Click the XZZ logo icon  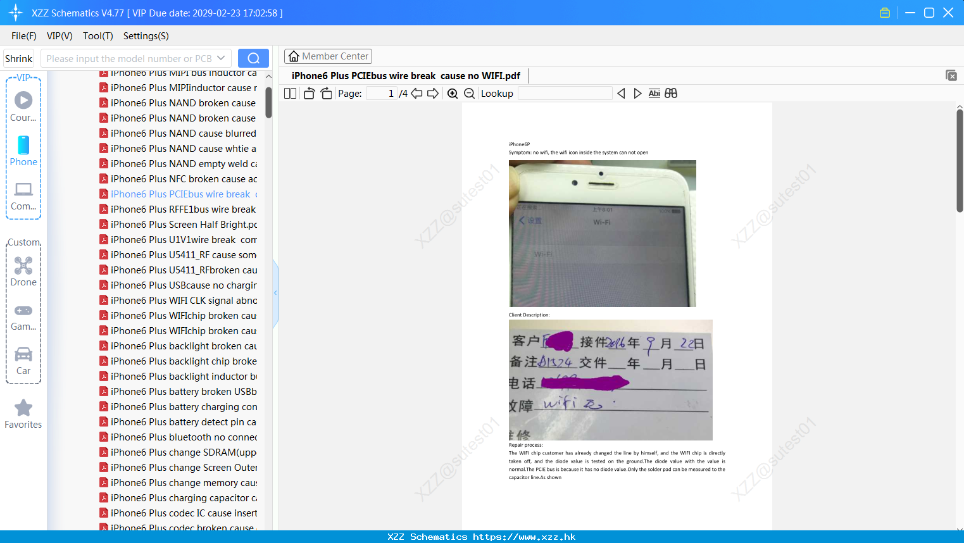pyautogui.click(x=16, y=13)
